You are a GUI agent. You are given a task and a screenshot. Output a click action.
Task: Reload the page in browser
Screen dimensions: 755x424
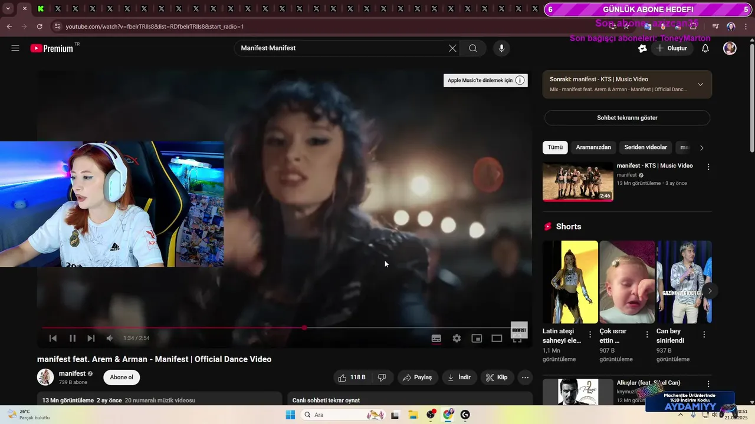click(40, 26)
